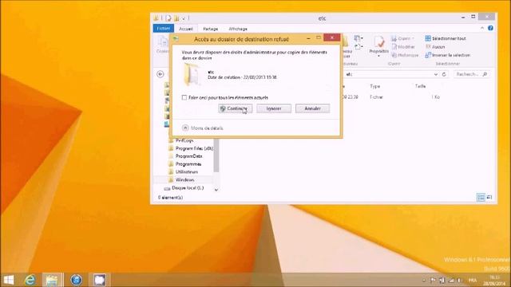Click the new item dropdown icon in ribbon

pos(358,38)
